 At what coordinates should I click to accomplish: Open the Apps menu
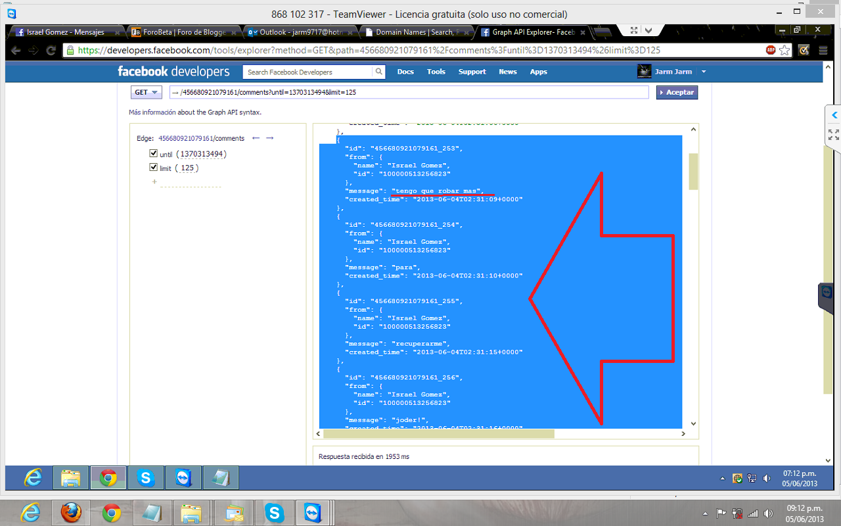(539, 72)
